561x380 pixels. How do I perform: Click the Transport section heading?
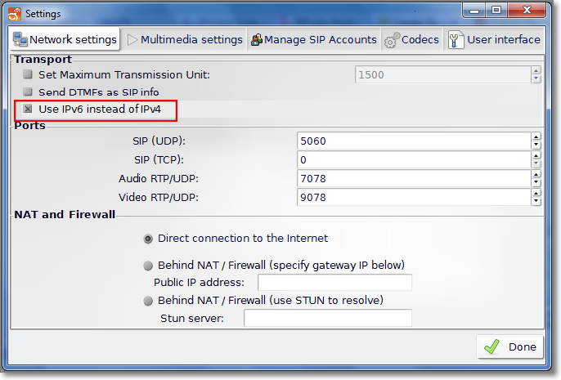[x=43, y=60]
